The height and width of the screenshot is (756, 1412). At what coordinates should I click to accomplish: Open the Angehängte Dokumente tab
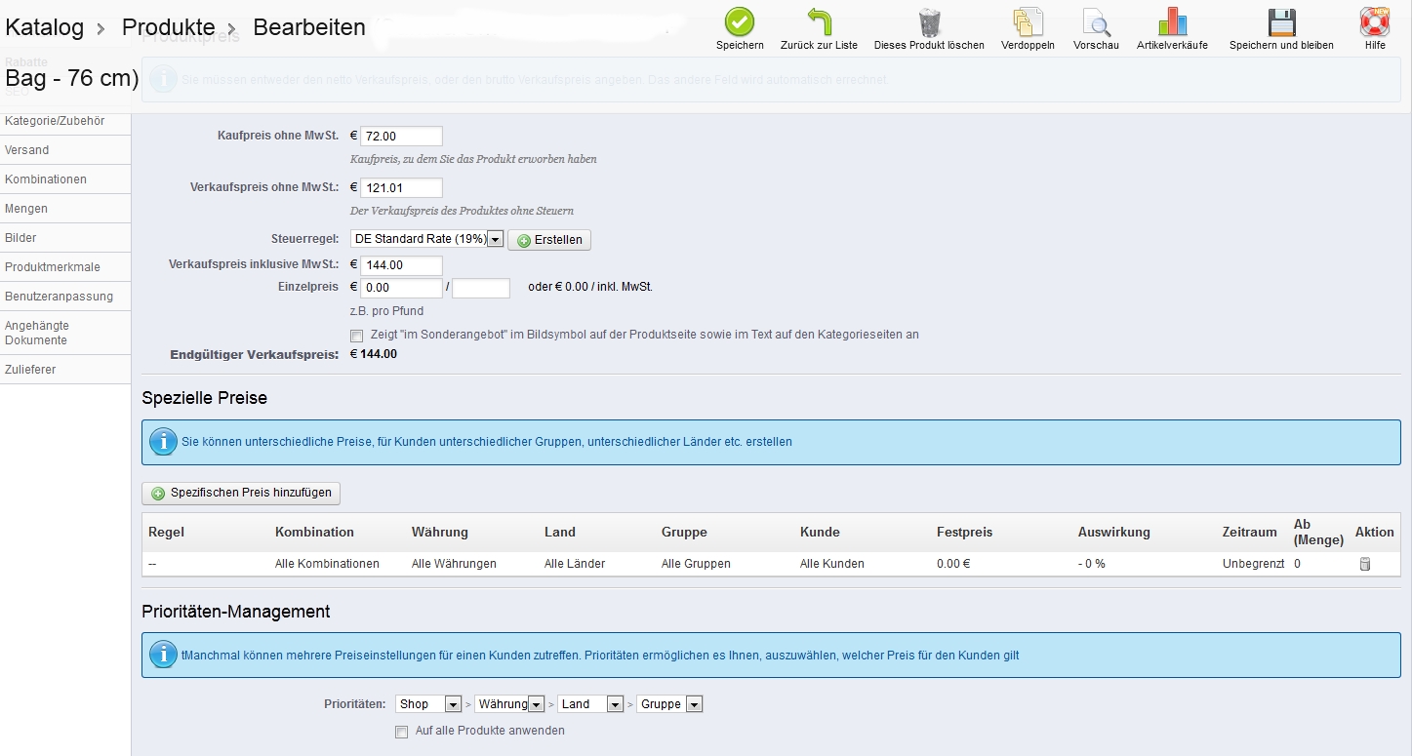(65, 333)
